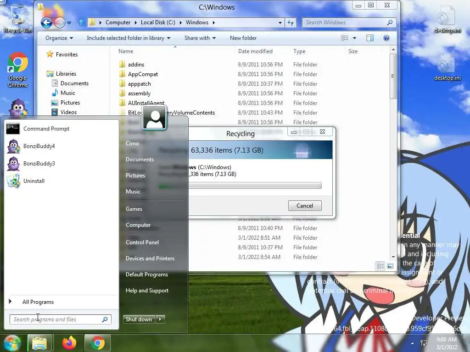Click Computer in the address breadcrumb
Viewport: 470px width, 352px height.
coord(118,22)
